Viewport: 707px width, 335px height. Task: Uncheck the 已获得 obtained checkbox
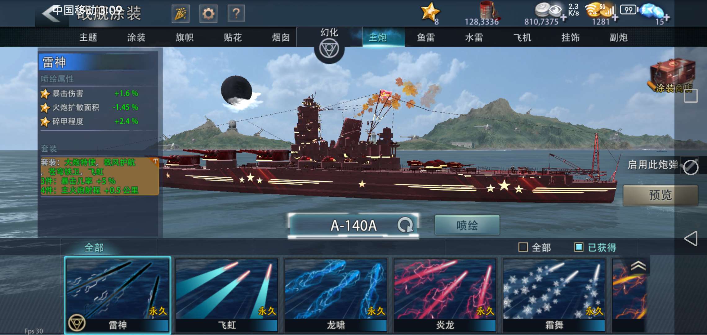[579, 247]
